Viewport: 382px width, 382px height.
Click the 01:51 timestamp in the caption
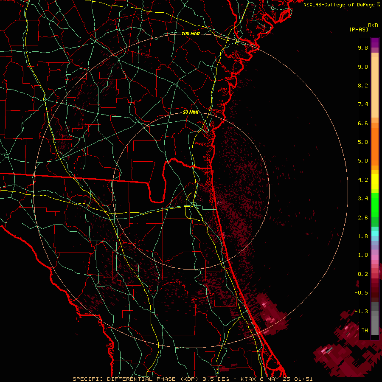(x=303, y=379)
